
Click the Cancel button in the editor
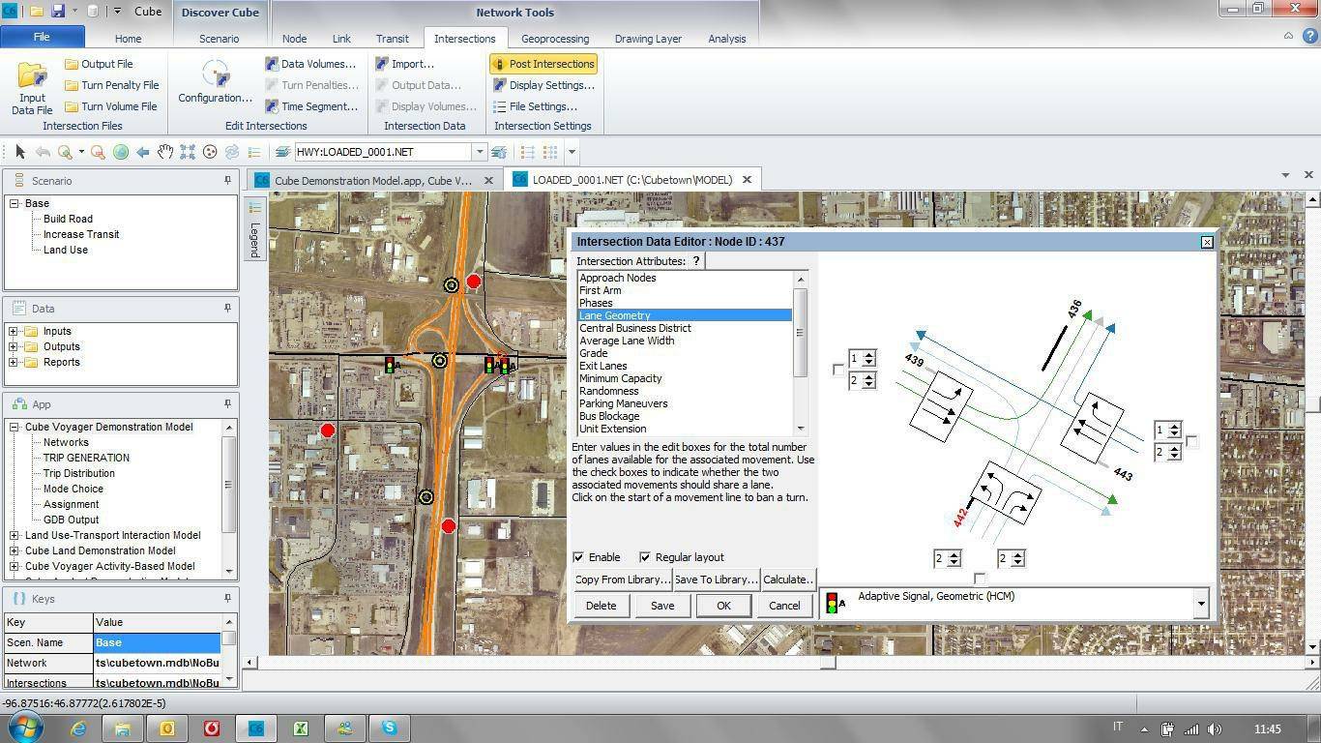pos(784,606)
